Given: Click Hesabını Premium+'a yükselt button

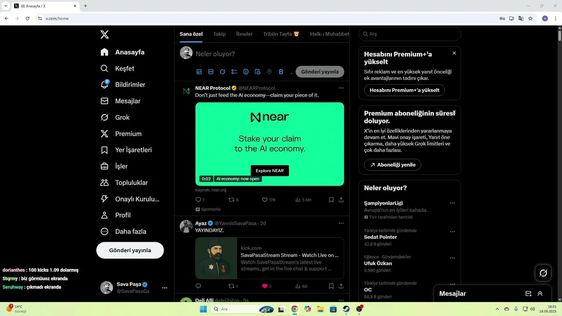Looking at the screenshot, I should [x=404, y=90].
